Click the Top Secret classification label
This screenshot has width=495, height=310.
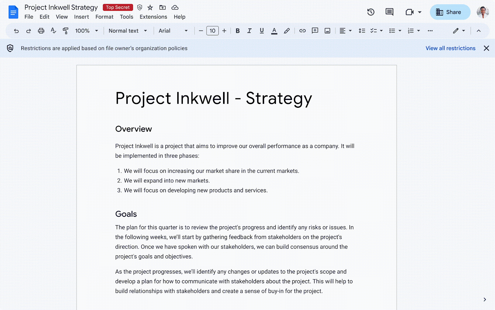pyautogui.click(x=118, y=7)
